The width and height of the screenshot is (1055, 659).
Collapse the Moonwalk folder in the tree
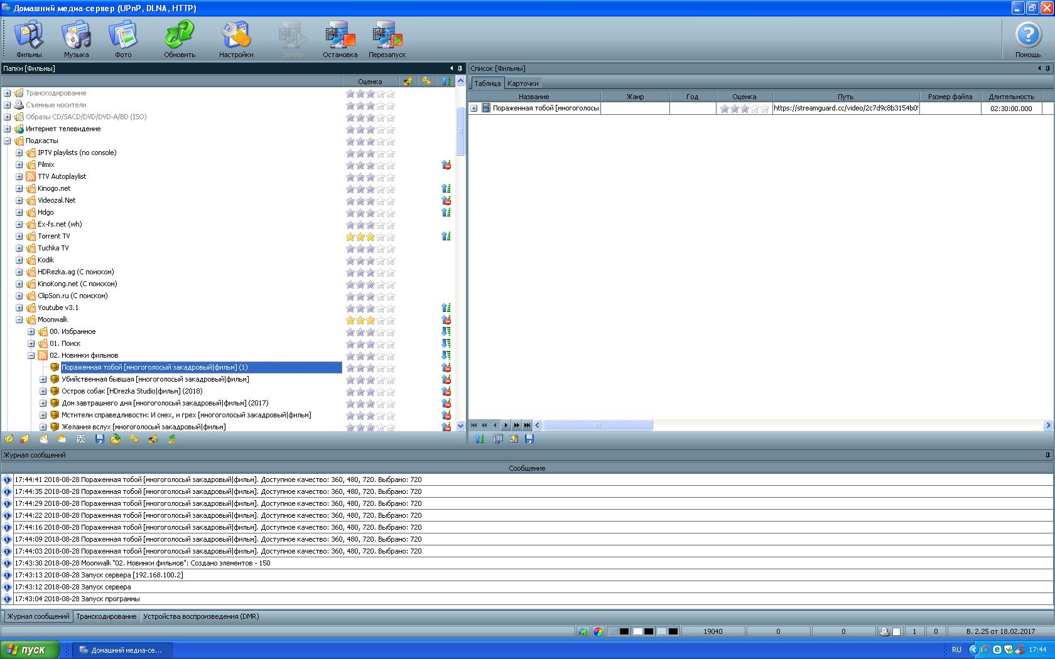(x=19, y=319)
